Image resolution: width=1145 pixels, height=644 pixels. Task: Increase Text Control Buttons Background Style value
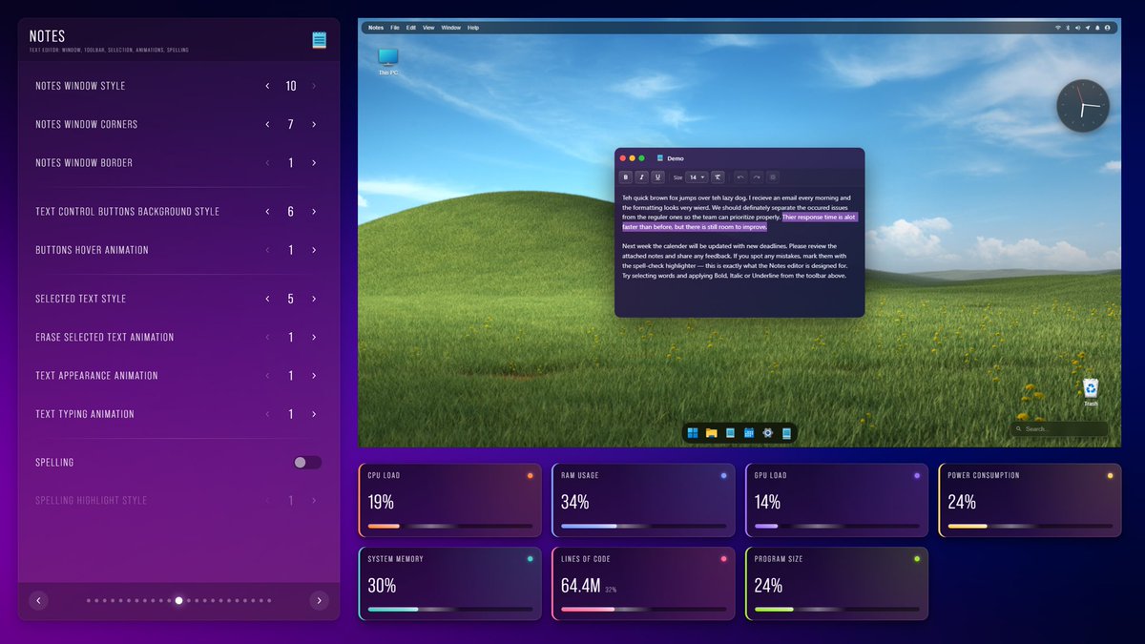click(314, 212)
